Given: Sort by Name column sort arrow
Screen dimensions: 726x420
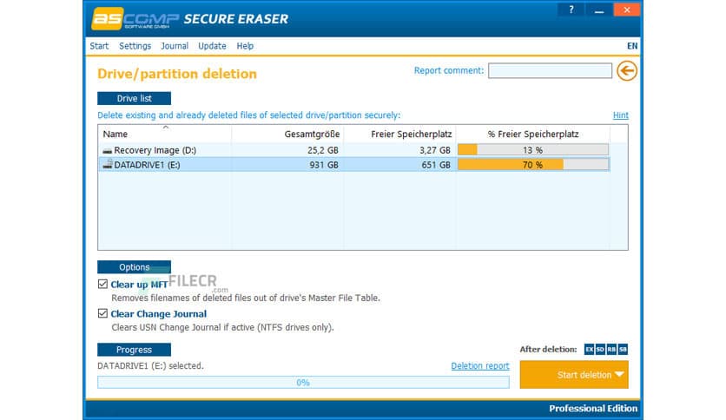Looking at the screenshot, I should [x=165, y=128].
